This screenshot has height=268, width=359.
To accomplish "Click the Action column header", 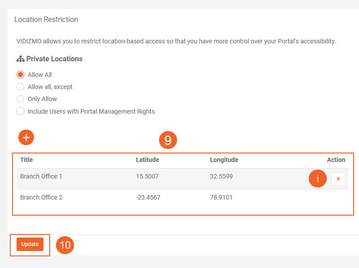I will pos(336,160).
